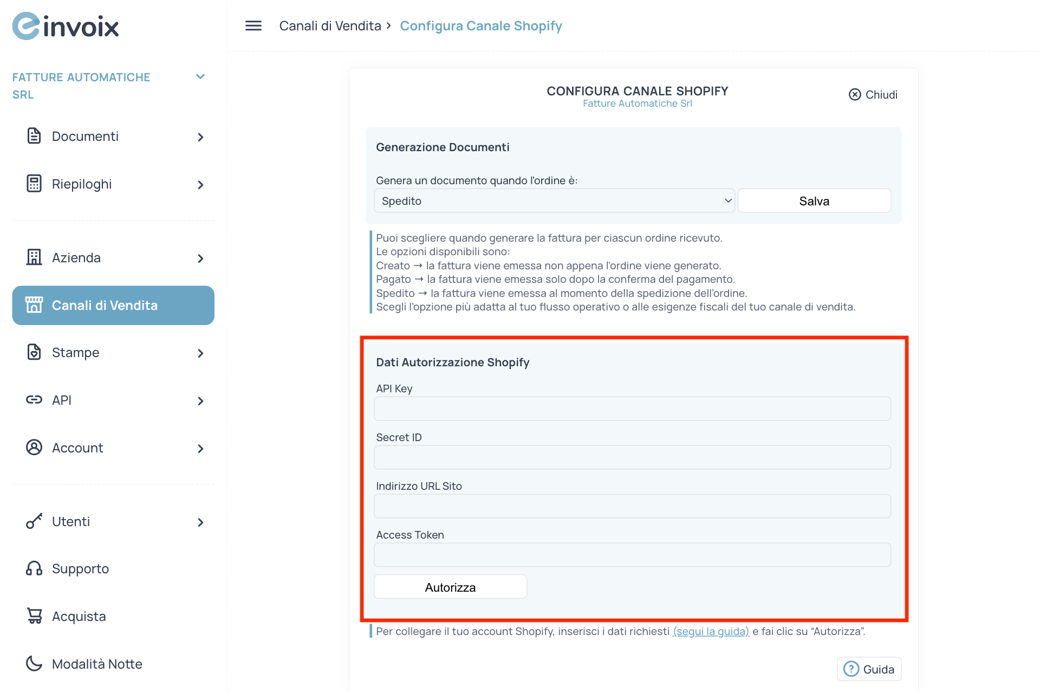Click the API chain-link icon

pyautogui.click(x=34, y=399)
